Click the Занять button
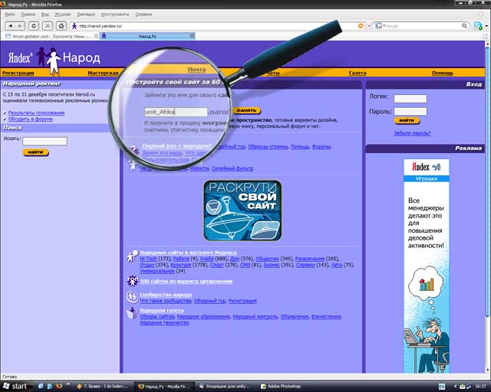The image size is (491, 392). [247, 110]
